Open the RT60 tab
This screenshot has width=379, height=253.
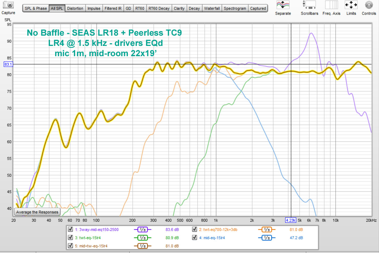coord(140,9)
